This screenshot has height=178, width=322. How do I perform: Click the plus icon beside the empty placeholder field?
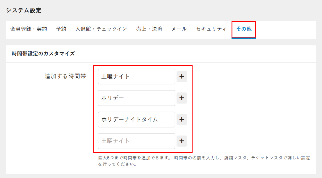(x=182, y=141)
